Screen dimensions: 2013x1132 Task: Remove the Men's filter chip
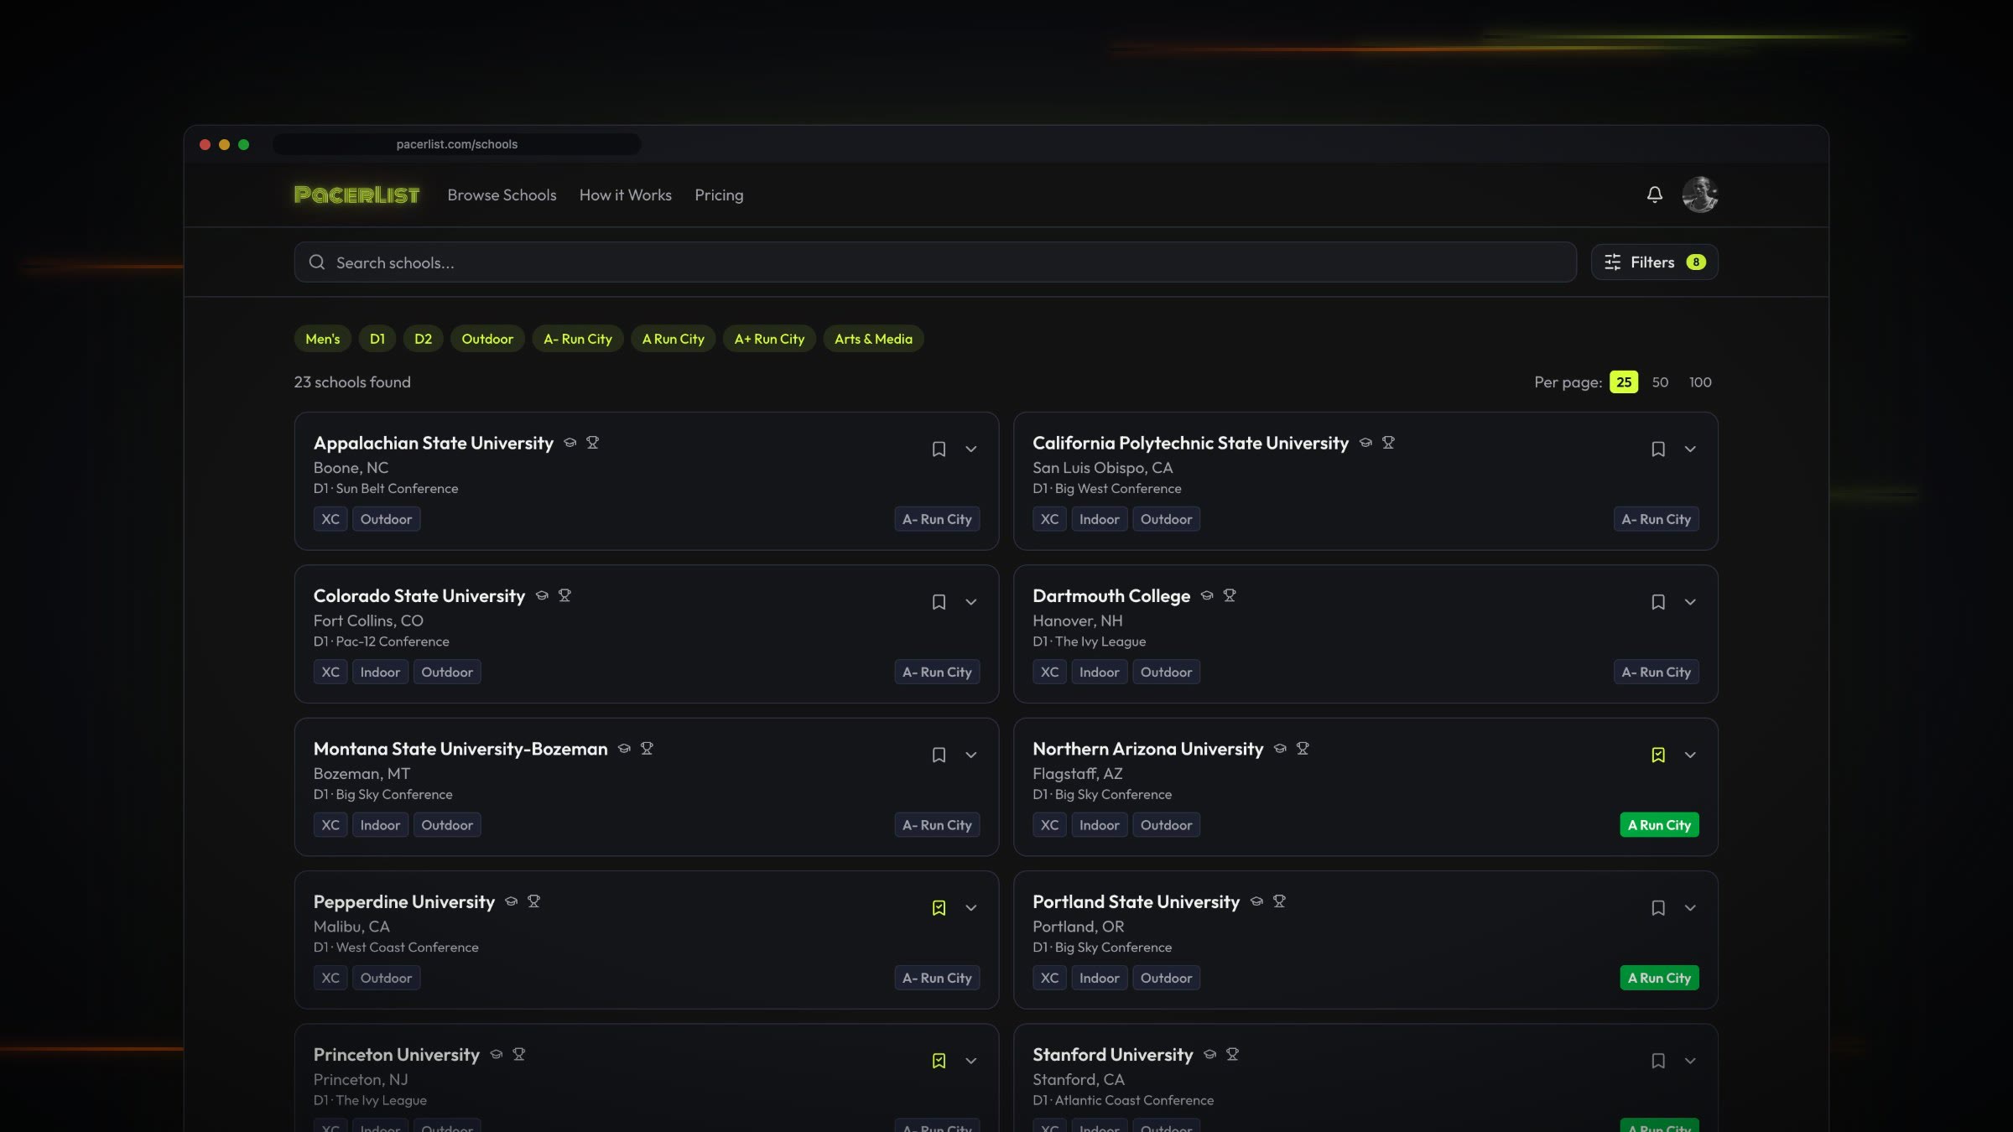pos(323,339)
